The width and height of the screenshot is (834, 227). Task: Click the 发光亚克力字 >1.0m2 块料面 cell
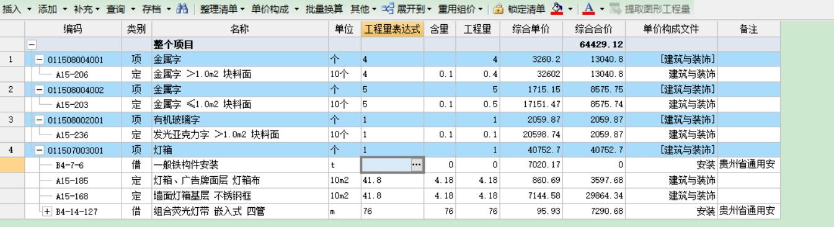[x=240, y=135]
